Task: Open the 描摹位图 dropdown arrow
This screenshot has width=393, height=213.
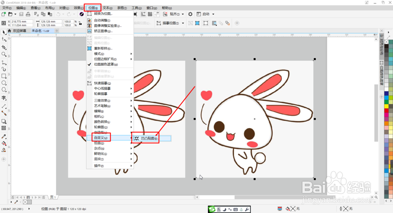Action: coord(183,23)
